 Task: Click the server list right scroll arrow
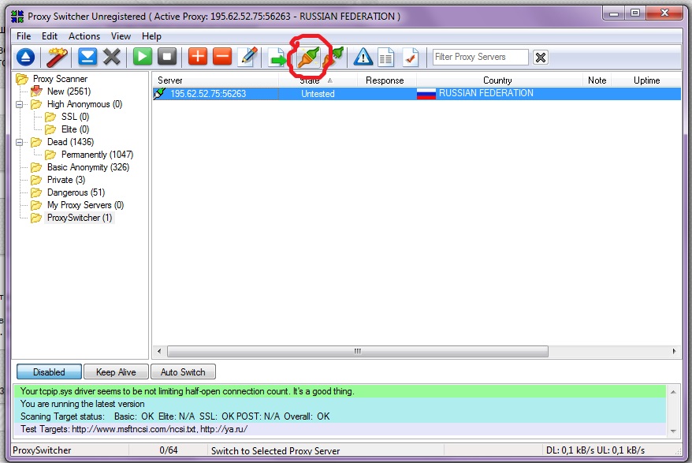[674, 351]
